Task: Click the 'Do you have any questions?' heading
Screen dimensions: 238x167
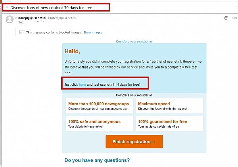Action: tap(97, 160)
